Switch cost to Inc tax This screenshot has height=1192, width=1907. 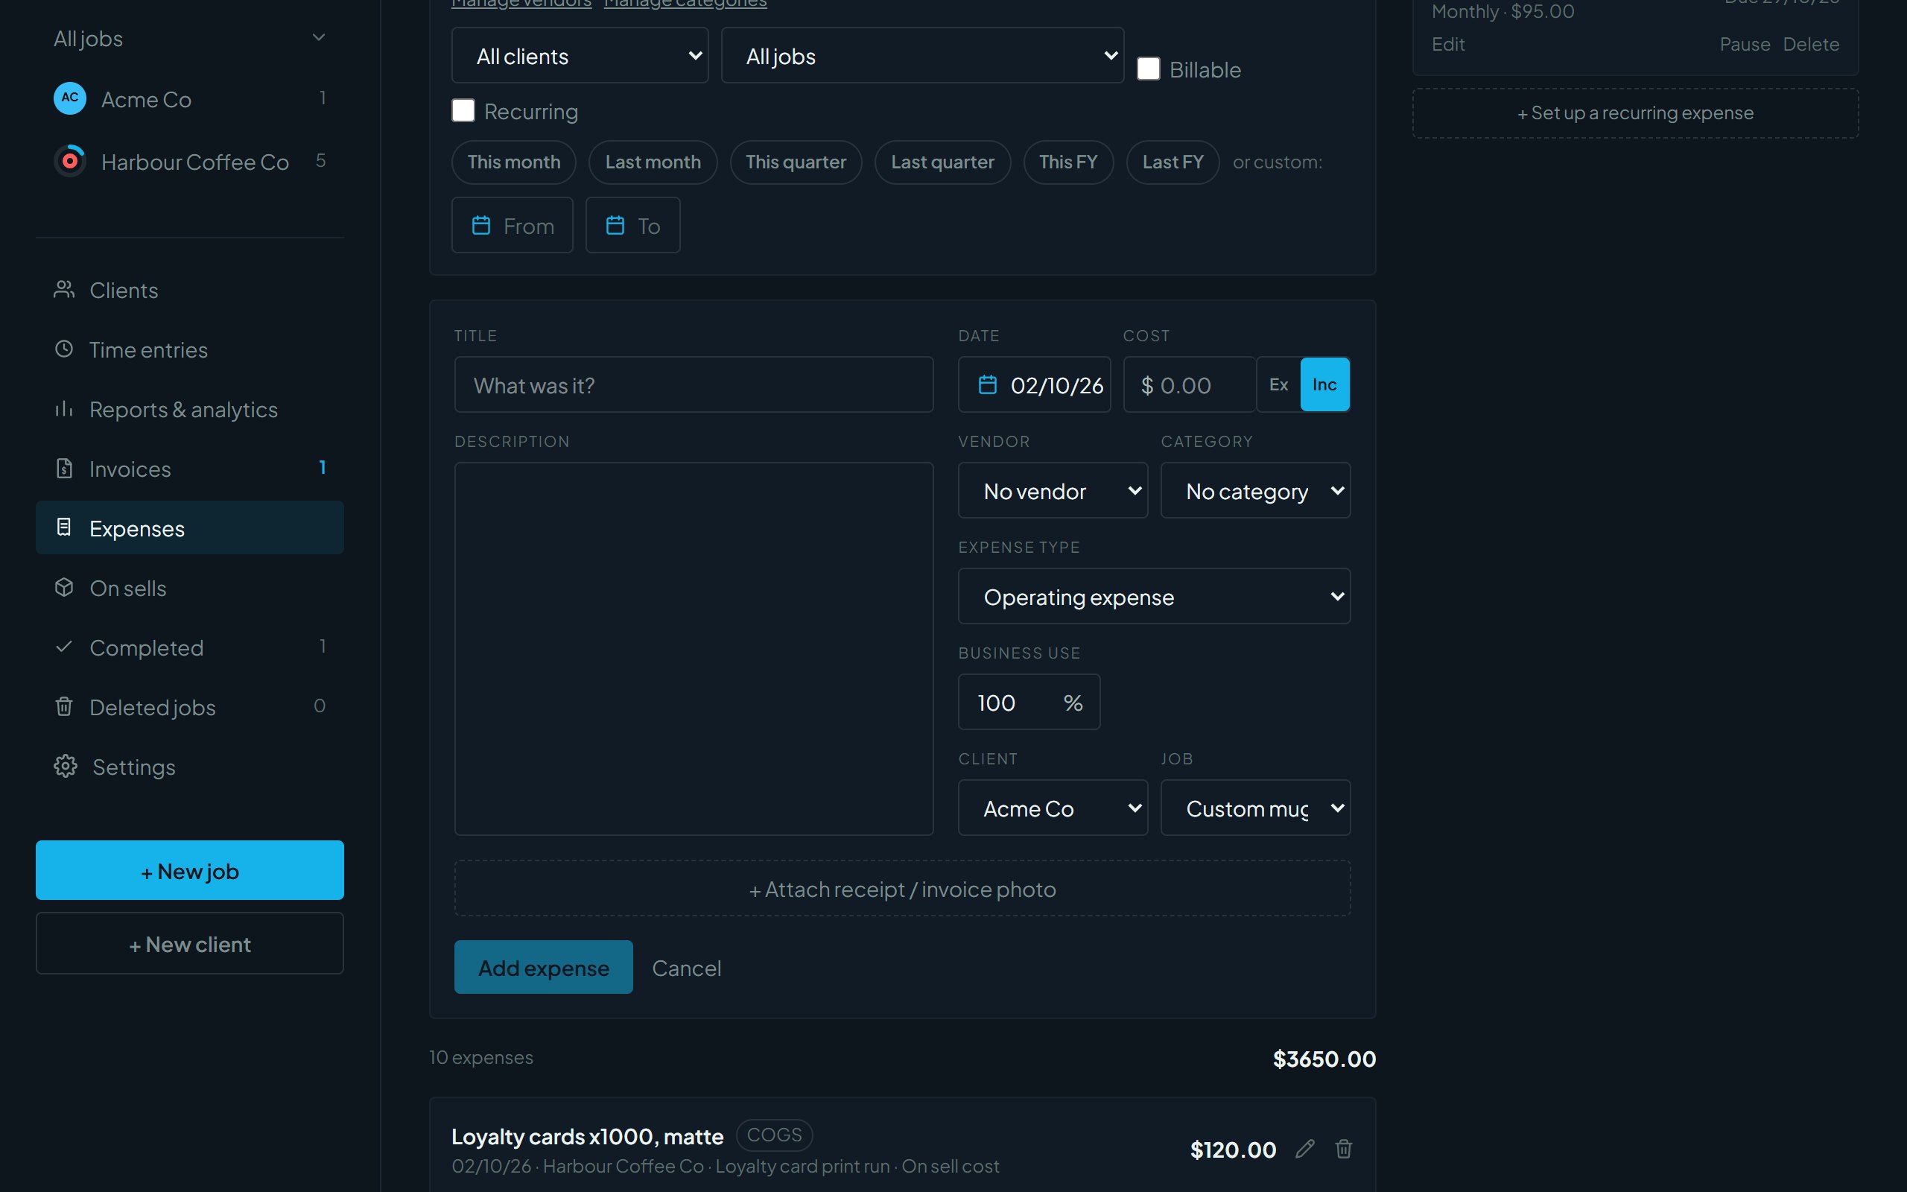point(1324,384)
